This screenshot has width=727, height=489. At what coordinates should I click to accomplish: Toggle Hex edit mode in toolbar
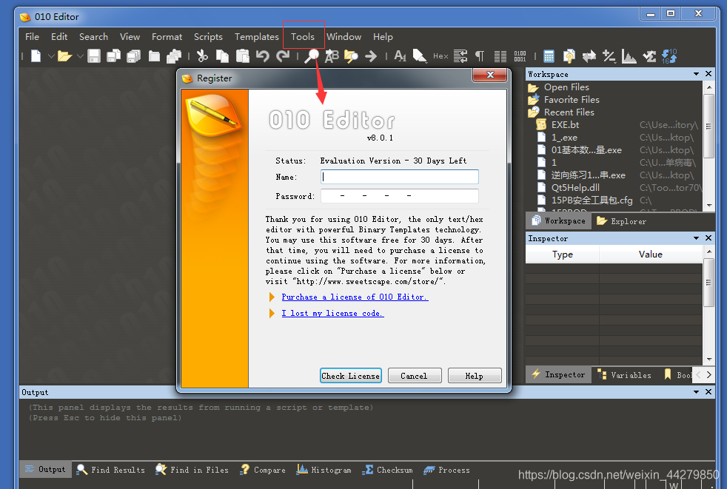tap(440, 56)
